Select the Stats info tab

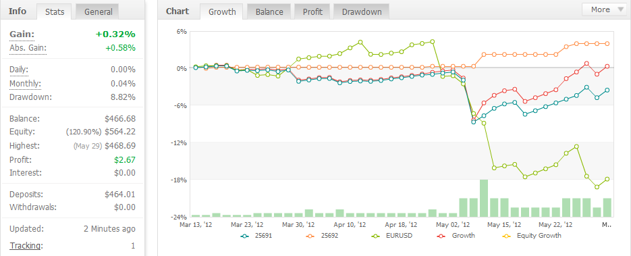click(55, 11)
